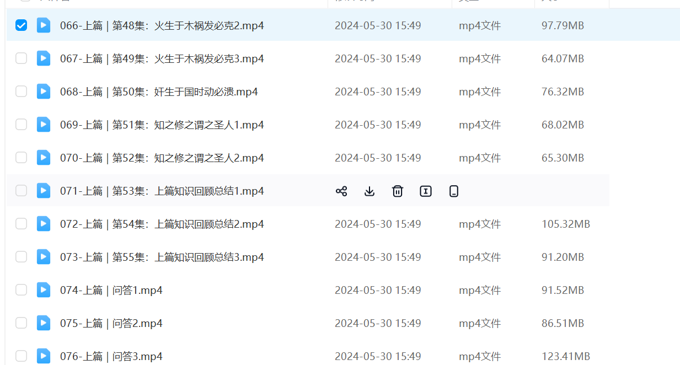Click the phone icon on row 071

(454, 191)
